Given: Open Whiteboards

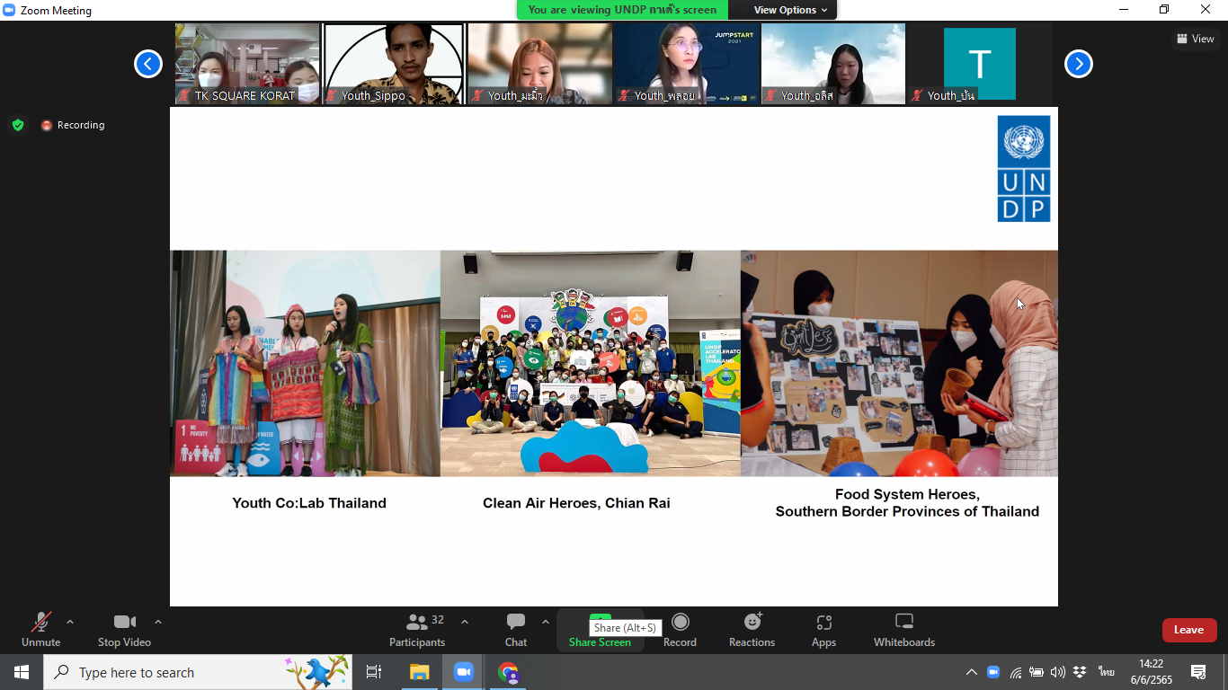Looking at the screenshot, I should click(x=904, y=630).
